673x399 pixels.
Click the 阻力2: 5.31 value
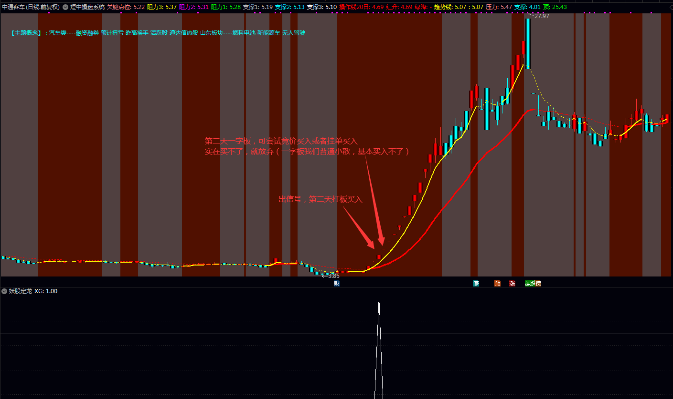[x=194, y=7]
